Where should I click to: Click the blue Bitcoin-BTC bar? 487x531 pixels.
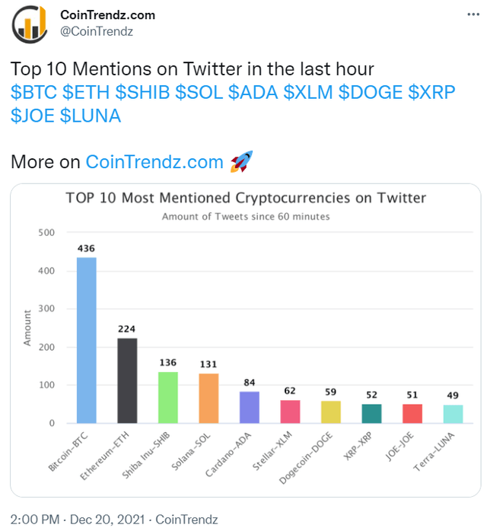tap(86, 339)
